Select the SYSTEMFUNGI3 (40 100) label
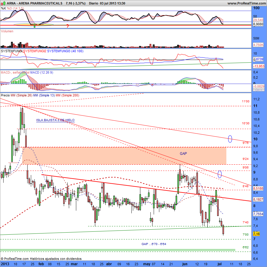Viewport: 267px width, 267px height. click(65, 51)
